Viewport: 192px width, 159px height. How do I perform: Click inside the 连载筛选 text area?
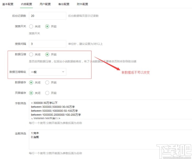coord(110,139)
